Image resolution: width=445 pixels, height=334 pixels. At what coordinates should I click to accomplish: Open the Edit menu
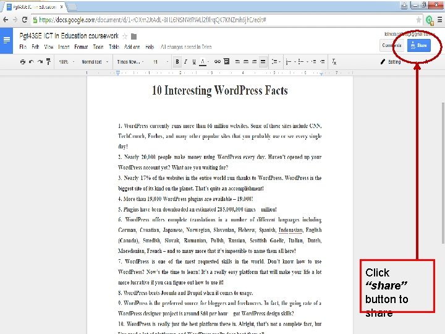(35, 47)
